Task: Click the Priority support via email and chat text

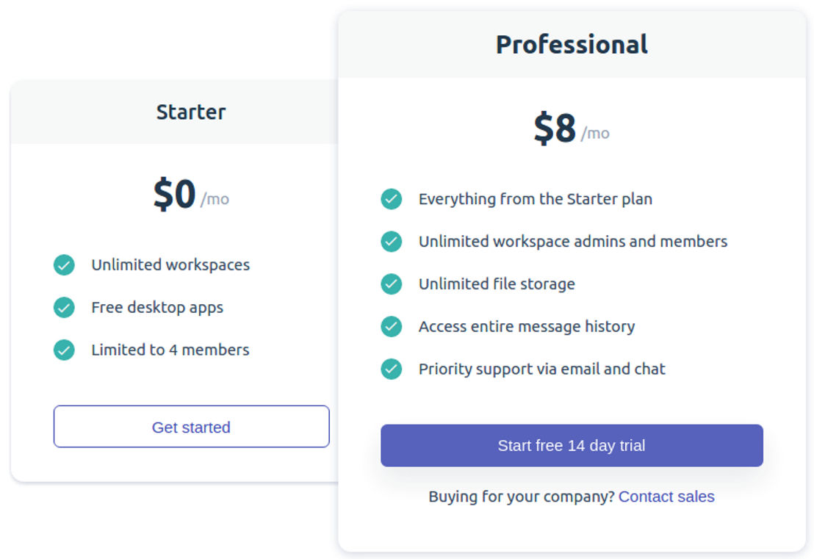Action: (x=542, y=369)
